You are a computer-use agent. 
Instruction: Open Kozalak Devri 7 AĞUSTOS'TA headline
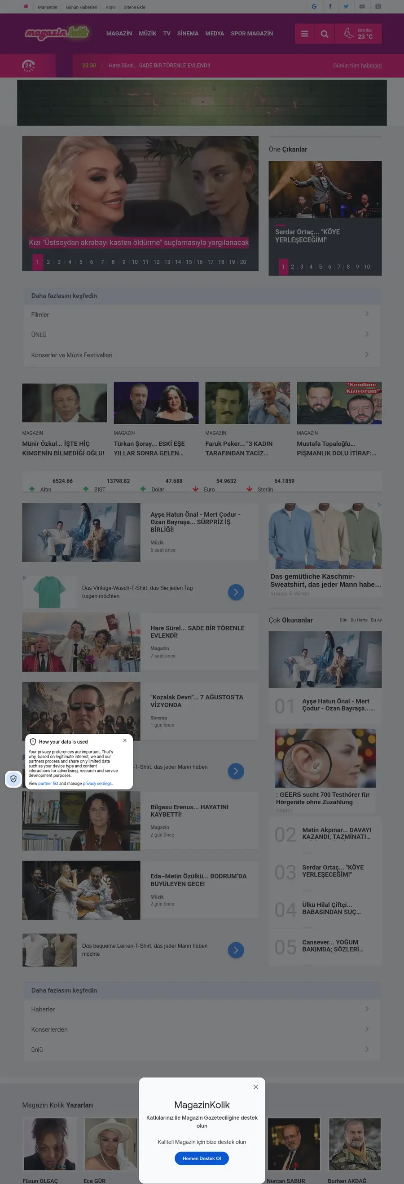pyautogui.click(x=197, y=701)
